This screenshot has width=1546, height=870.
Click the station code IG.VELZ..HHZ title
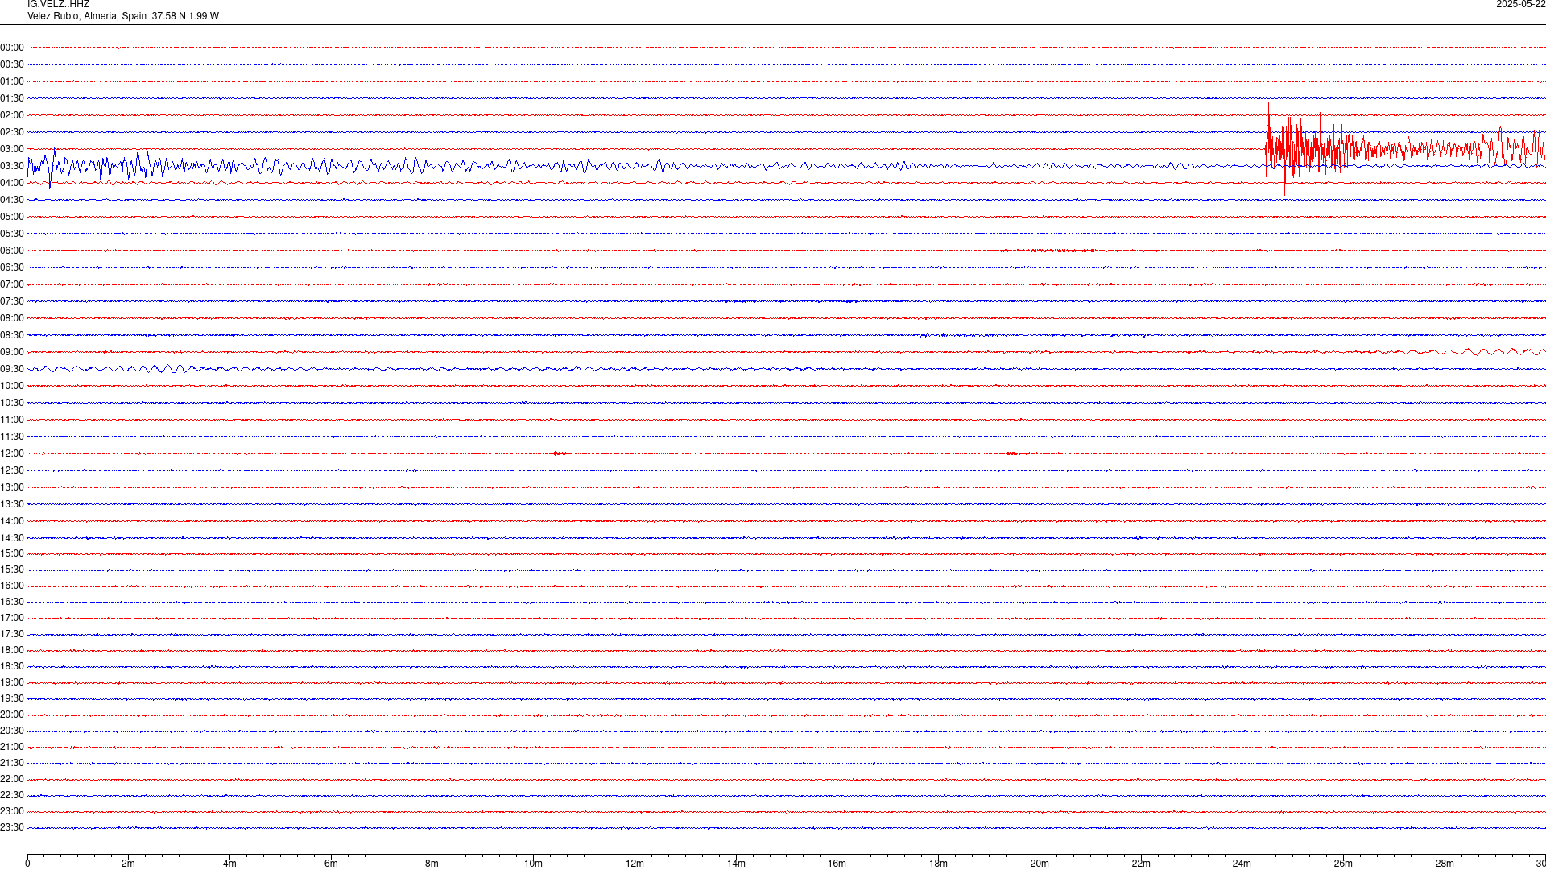tap(58, 4)
